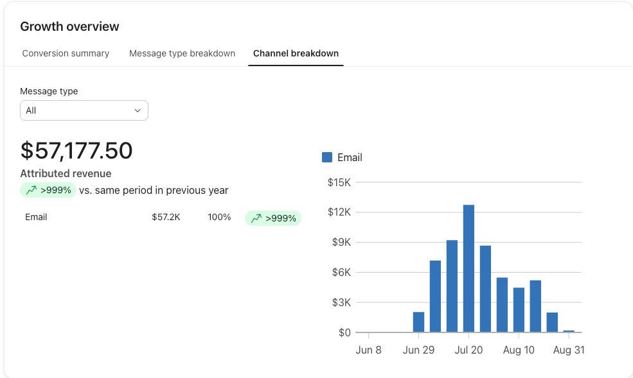Click the first chart bar at Jun 29
Viewport: 633px width, 378px height.
(418, 322)
